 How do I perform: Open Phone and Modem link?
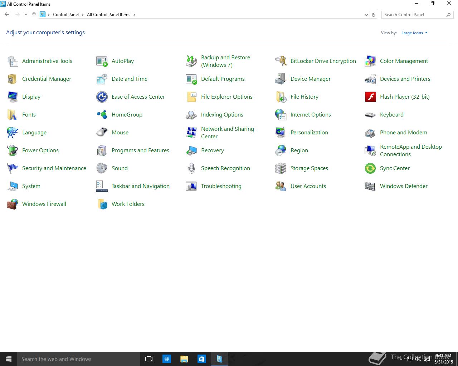pyautogui.click(x=404, y=133)
